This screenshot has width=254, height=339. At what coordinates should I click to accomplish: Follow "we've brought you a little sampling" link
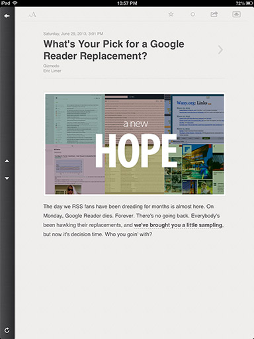click(178, 225)
